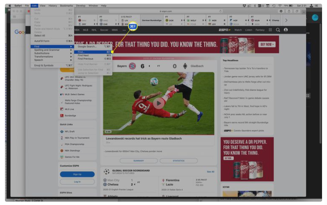This screenshot has width=327, height=205.
Task: Expand the Substitutions submenu
Action: click(52, 53)
